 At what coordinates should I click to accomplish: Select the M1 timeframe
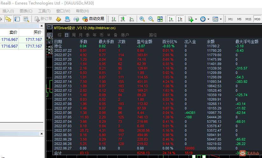pyautogui.click(x=231, y=19)
